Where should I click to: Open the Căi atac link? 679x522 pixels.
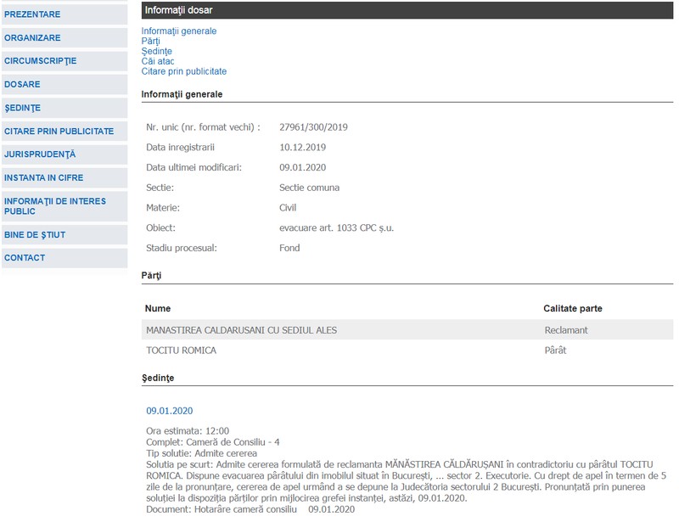click(x=158, y=61)
